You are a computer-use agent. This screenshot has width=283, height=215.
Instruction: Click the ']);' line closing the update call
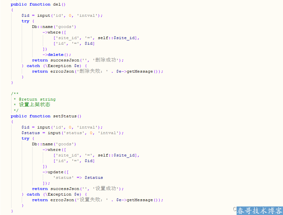46,183
